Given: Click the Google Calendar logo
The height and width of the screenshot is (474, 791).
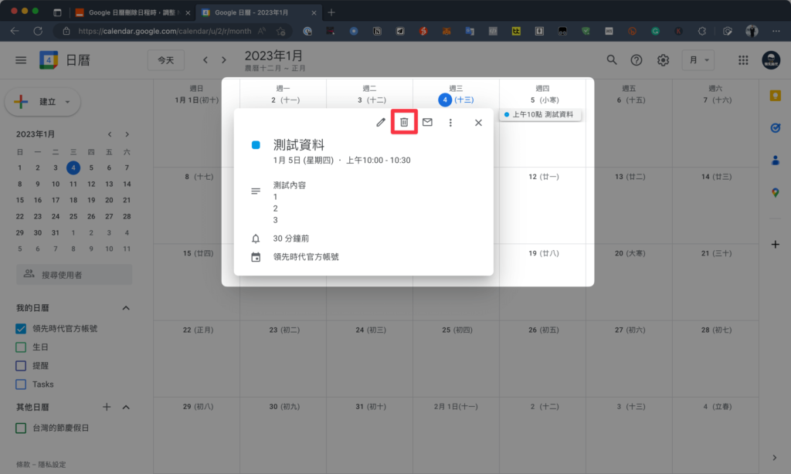Looking at the screenshot, I should 49,60.
